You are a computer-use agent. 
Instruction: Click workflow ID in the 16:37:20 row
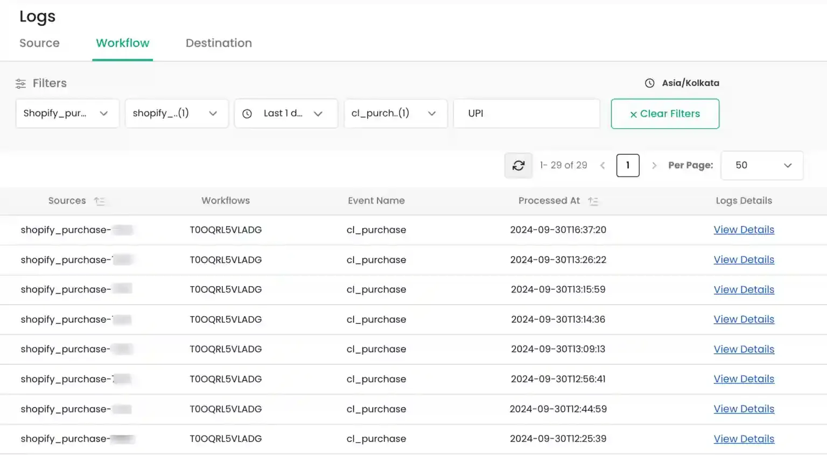point(226,230)
